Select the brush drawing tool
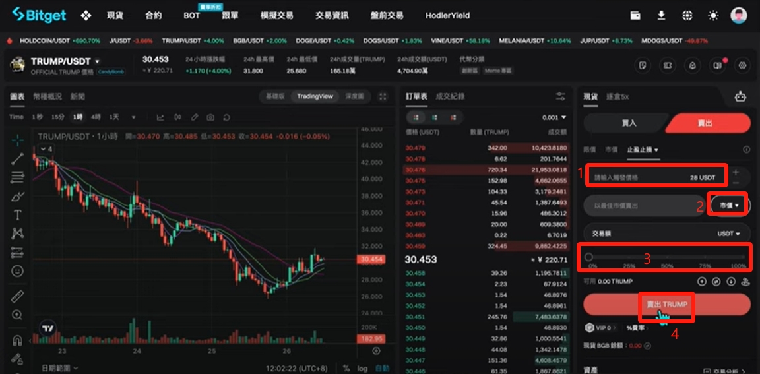The height and width of the screenshot is (374, 760). coord(17,196)
